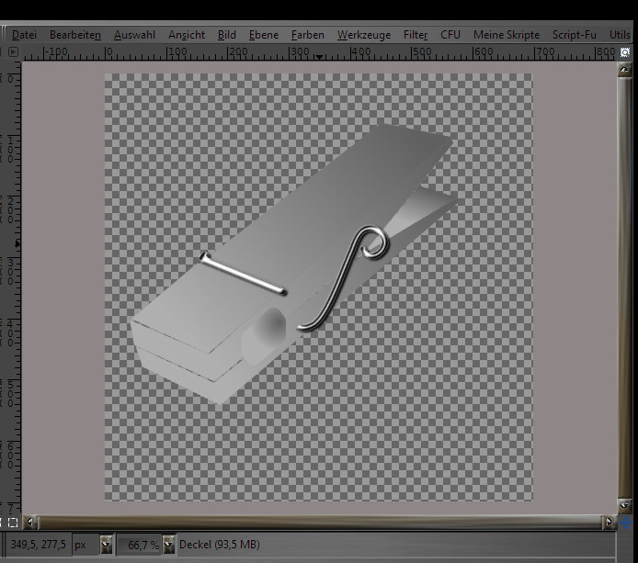Click the vertical scrollbar down arrow
The image size is (638, 563).
tap(626, 506)
